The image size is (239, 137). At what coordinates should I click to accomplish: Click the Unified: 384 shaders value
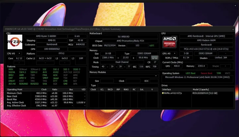pyautogui.click(x=221, y=58)
